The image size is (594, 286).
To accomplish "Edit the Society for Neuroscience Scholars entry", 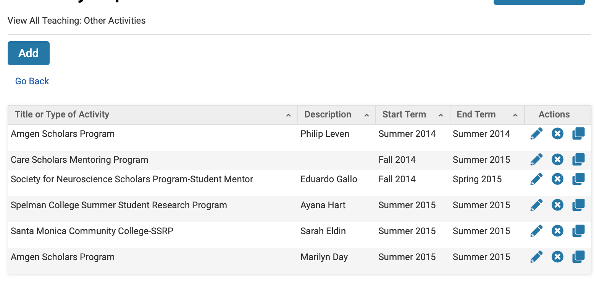I will [536, 179].
